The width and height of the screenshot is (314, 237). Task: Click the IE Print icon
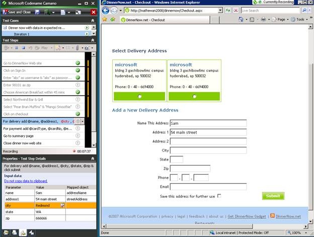(264, 20)
